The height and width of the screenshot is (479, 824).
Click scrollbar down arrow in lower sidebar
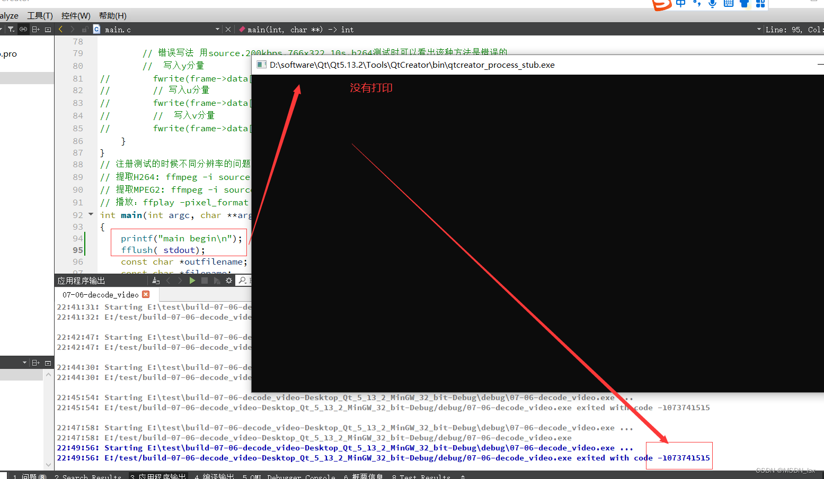(48, 465)
